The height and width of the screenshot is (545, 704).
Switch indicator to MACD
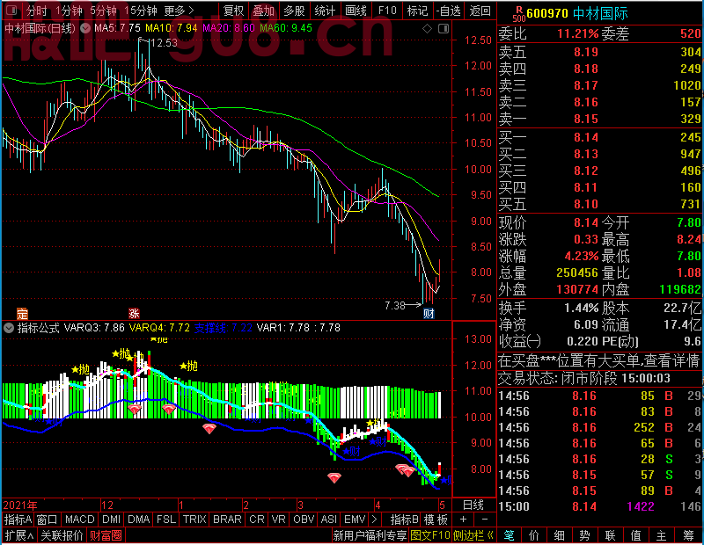[x=79, y=520]
